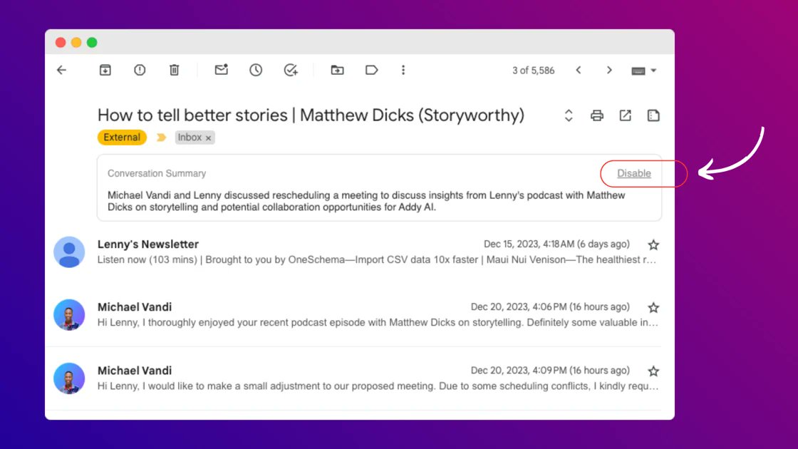The width and height of the screenshot is (798, 449).
Task: Click Michael Vandi avatar on 4:09 PM message
Action: [69, 378]
